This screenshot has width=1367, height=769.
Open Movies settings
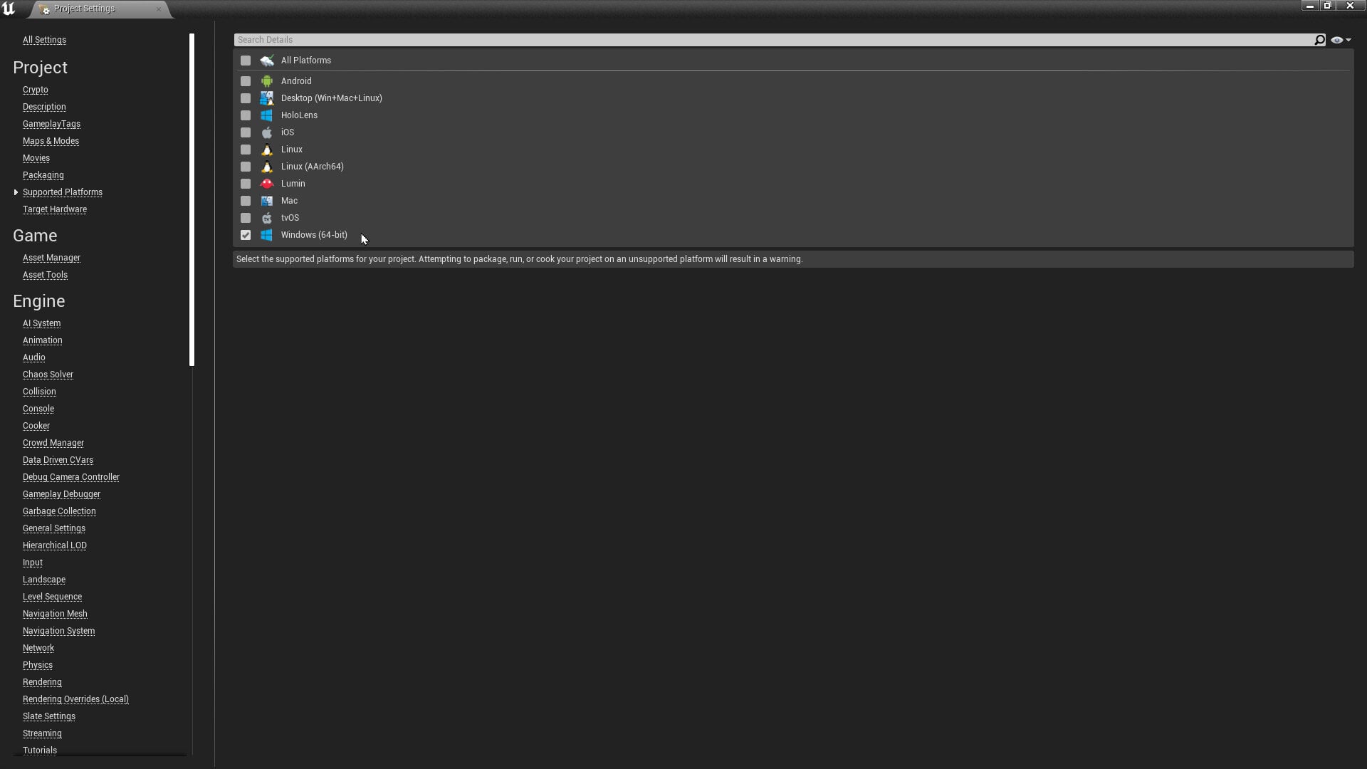[x=36, y=158]
